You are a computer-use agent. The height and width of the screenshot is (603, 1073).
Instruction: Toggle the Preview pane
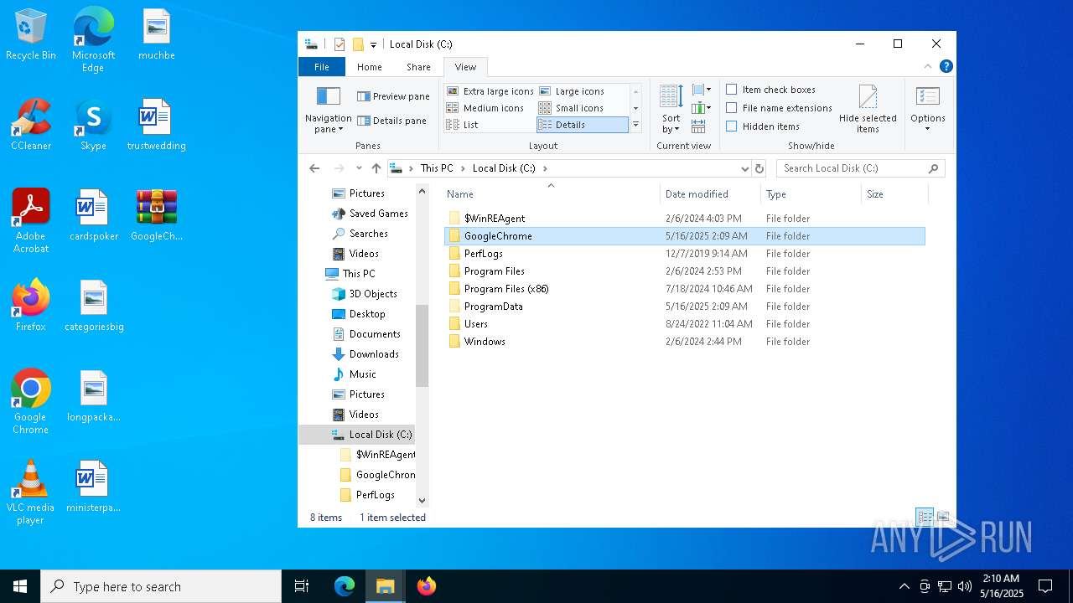tap(393, 96)
